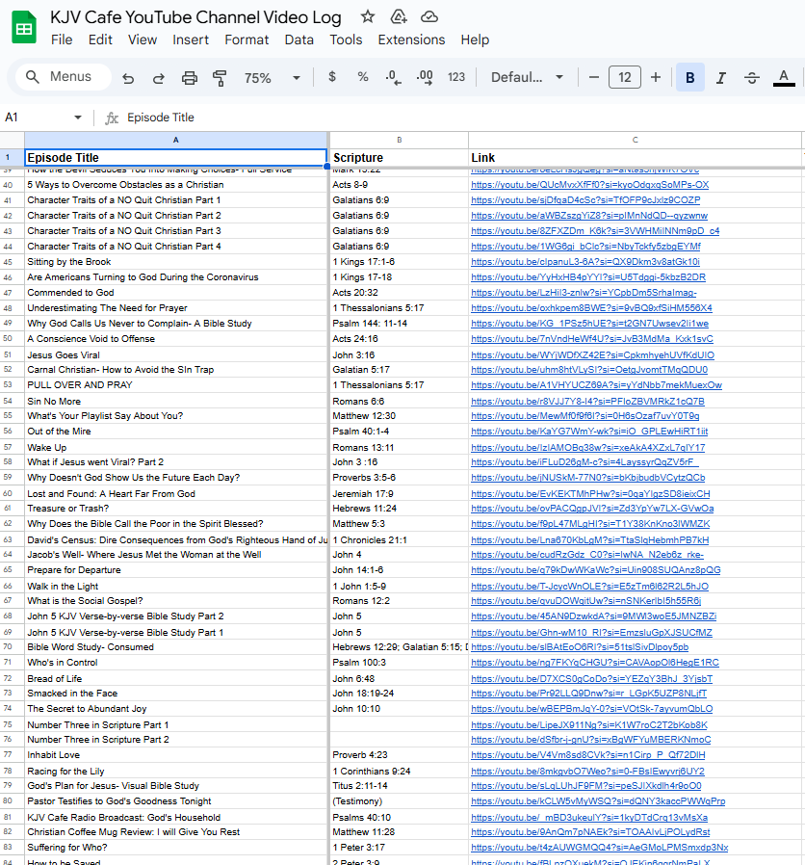The height and width of the screenshot is (865, 805).
Task: Open the text color picker
Action: click(784, 78)
